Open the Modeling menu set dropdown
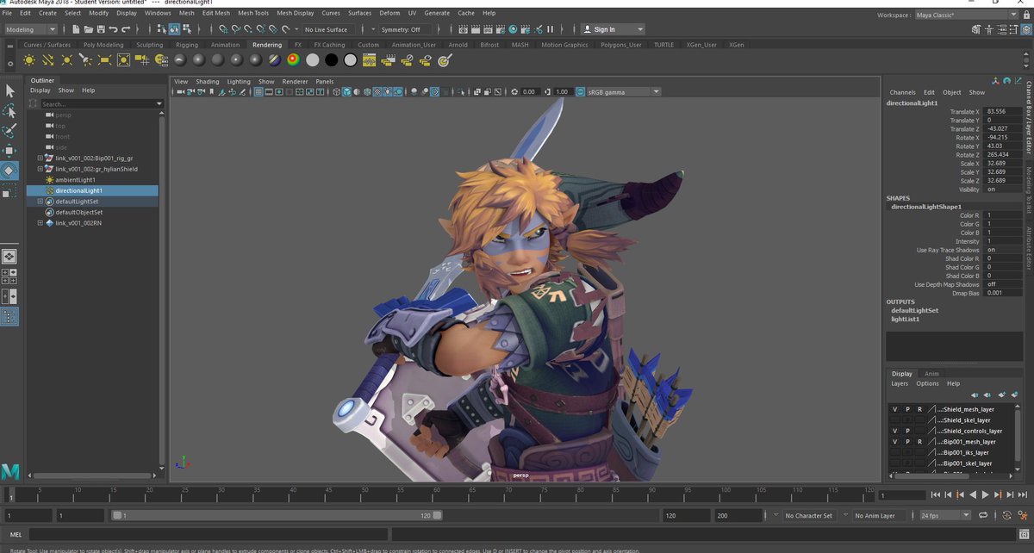This screenshot has width=1034, height=553. pos(30,29)
